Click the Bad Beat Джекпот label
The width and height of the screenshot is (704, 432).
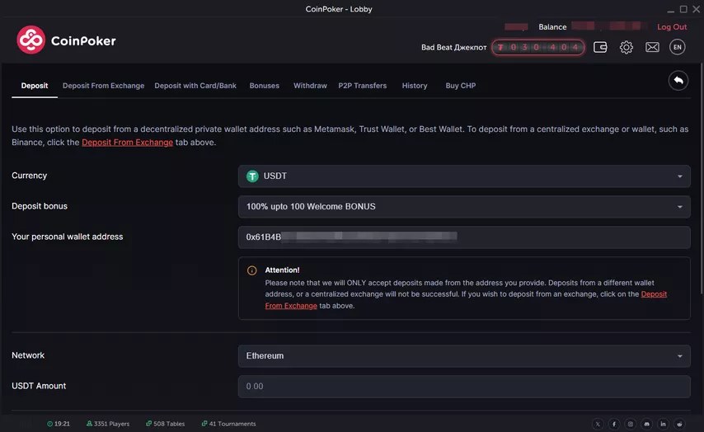coord(454,47)
